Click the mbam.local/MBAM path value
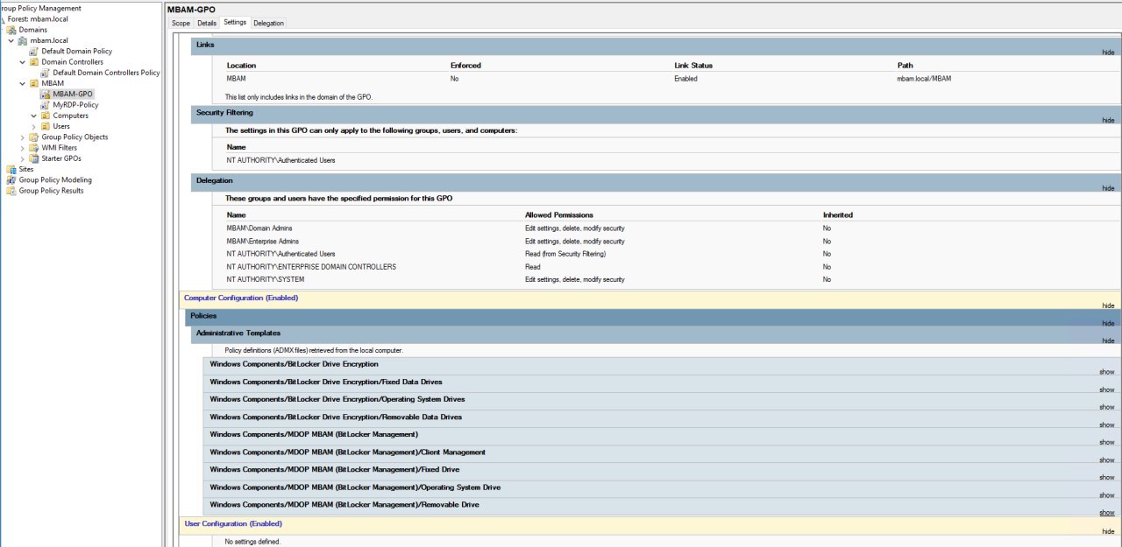Screen dimensions: 1122x547 (924, 79)
